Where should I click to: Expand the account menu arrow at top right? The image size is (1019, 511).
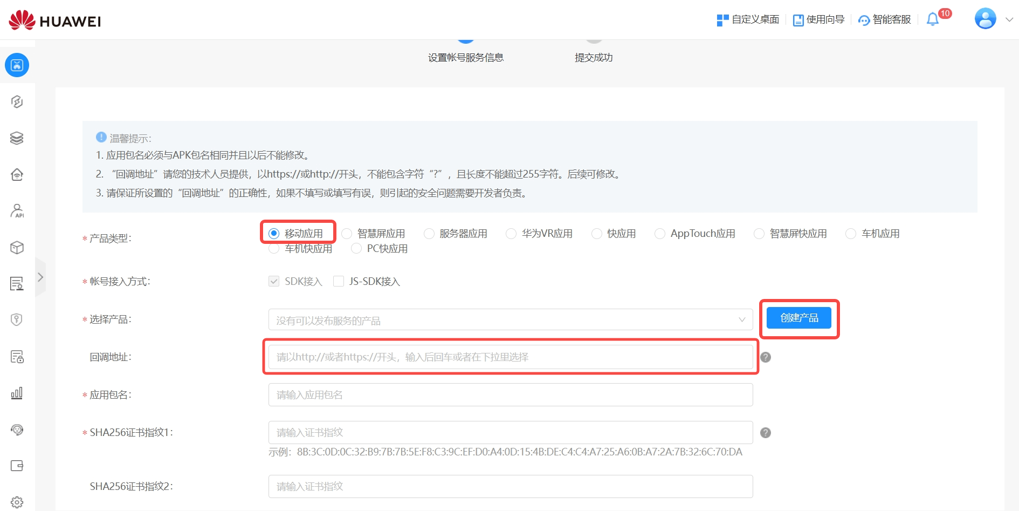coord(1009,19)
